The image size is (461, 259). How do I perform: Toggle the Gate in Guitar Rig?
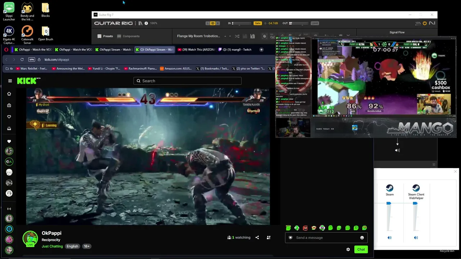point(258,23)
